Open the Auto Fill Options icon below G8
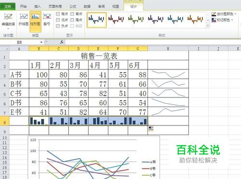The image size is (241, 179). tap(151, 128)
